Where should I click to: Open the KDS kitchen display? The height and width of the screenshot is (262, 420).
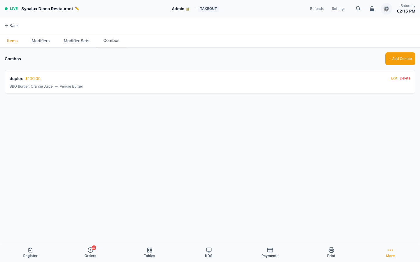209,252
